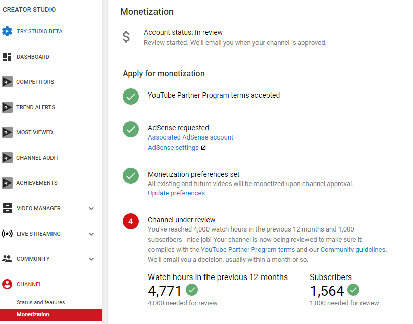Open the AdSense settings link

(173, 148)
